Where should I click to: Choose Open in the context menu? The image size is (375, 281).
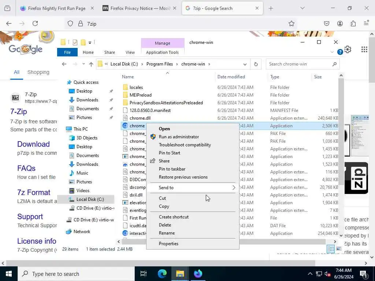pos(193,129)
